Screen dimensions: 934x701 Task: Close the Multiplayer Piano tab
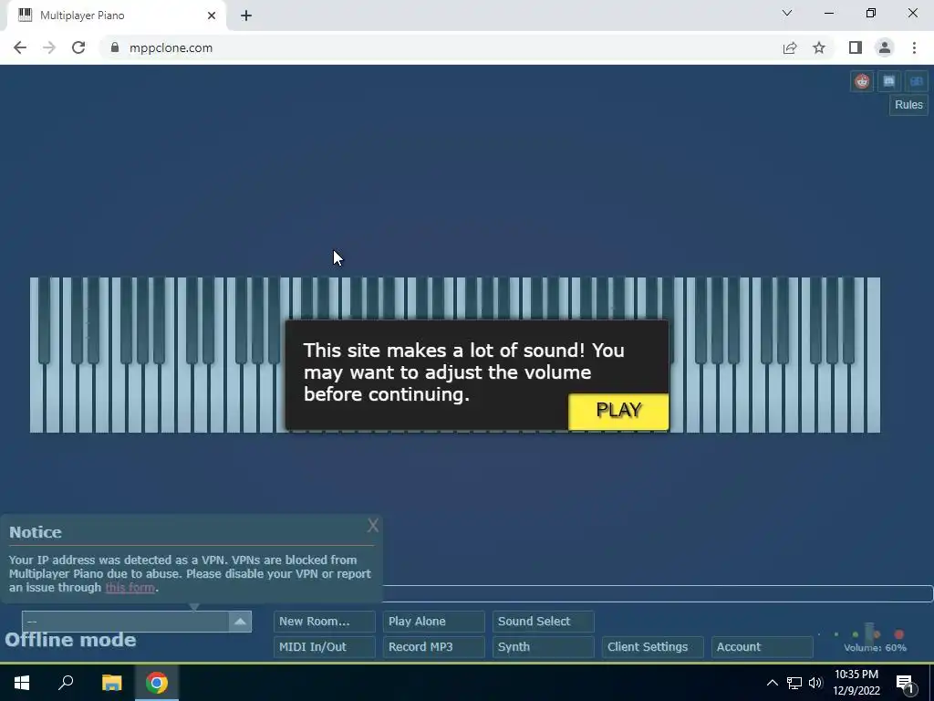[x=212, y=16]
